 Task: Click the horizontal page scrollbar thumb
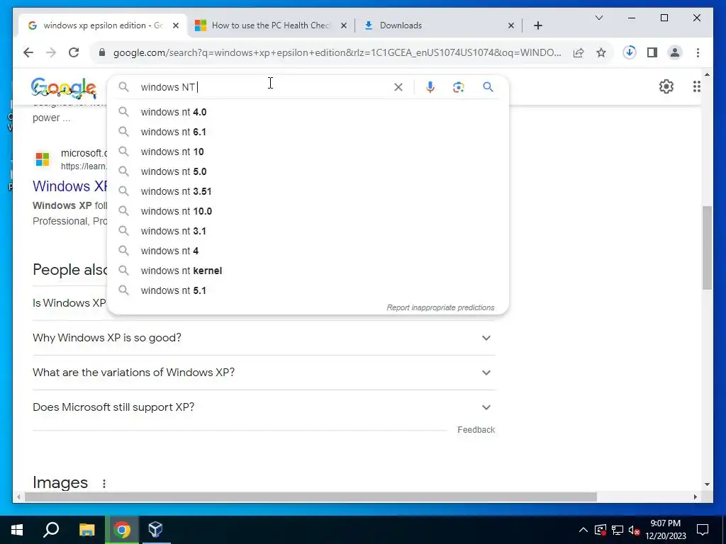(311, 497)
